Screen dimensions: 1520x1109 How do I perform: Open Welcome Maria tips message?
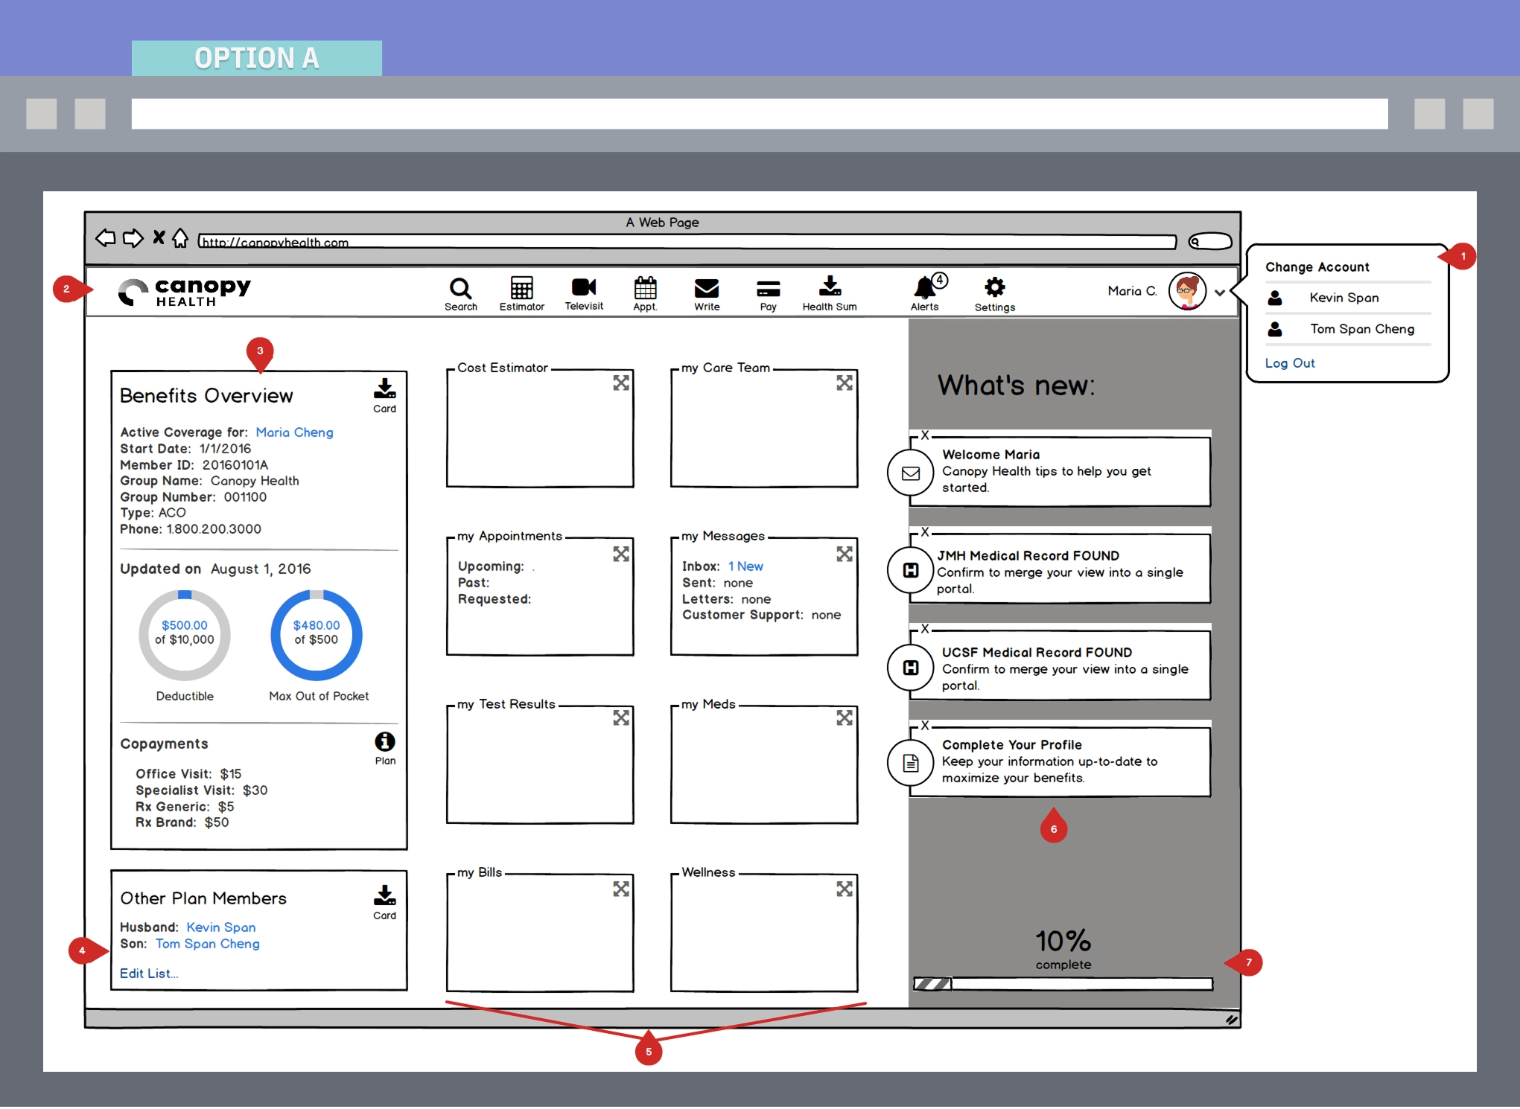click(1061, 471)
